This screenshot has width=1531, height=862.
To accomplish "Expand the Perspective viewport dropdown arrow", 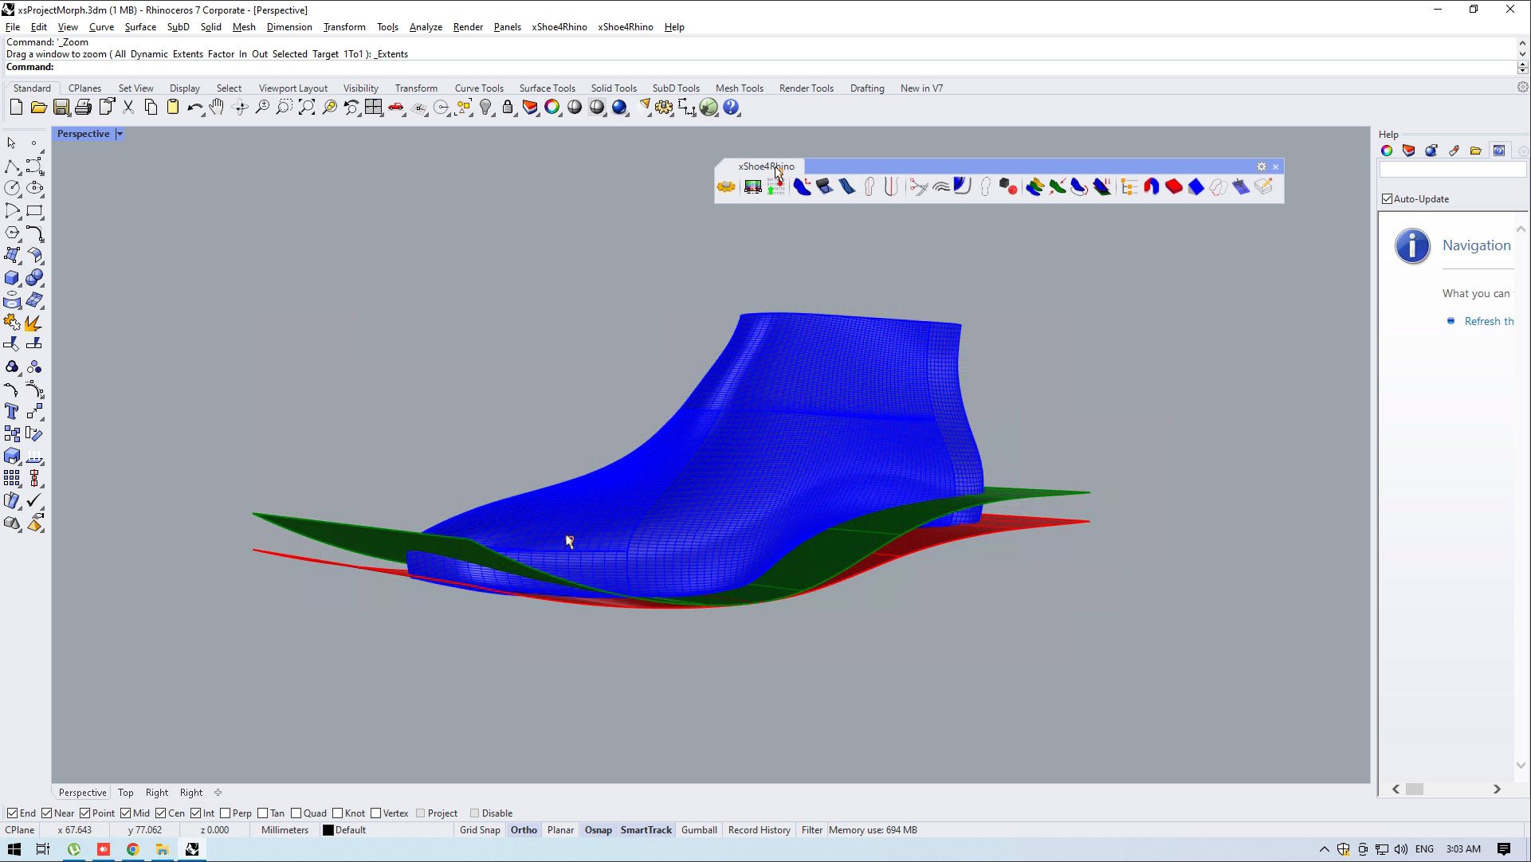I will pos(120,134).
